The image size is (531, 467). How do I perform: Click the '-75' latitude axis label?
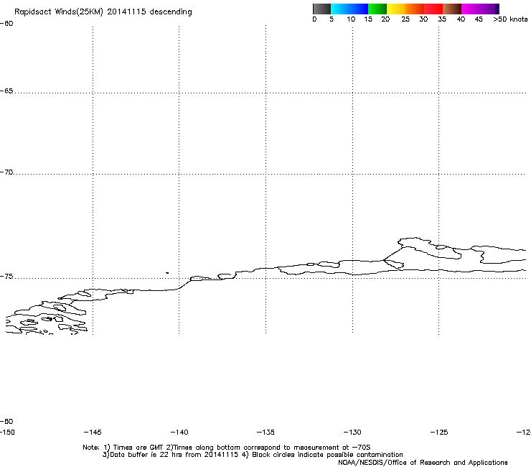pyautogui.click(x=6, y=277)
